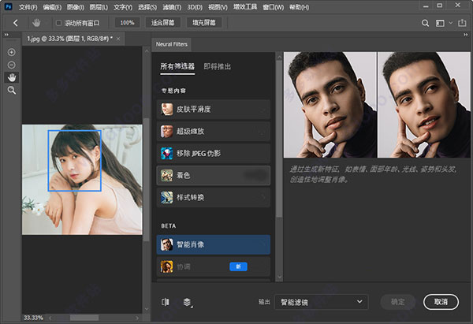Click the 确定 button

tap(398, 302)
